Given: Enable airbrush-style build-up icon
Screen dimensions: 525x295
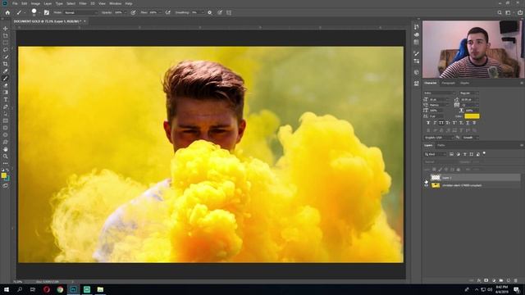Looking at the screenshot, I should point(167,12).
